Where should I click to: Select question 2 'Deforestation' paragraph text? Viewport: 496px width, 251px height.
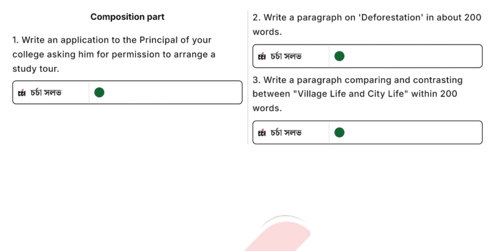[367, 25]
